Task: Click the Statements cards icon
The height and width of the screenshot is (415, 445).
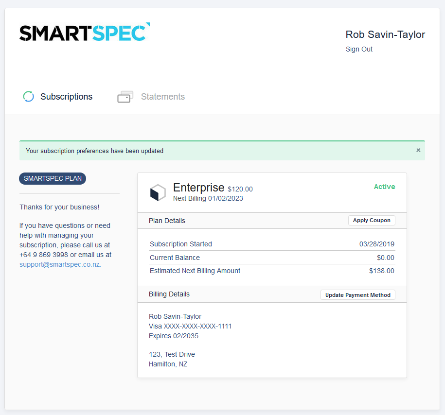Action: [x=125, y=97]
